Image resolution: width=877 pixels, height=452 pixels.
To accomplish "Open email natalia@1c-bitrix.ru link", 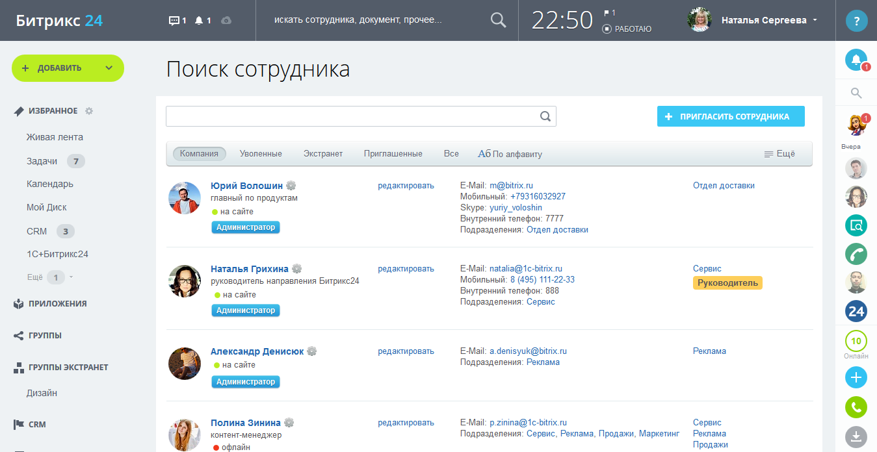I will click(x=526, y=268).
